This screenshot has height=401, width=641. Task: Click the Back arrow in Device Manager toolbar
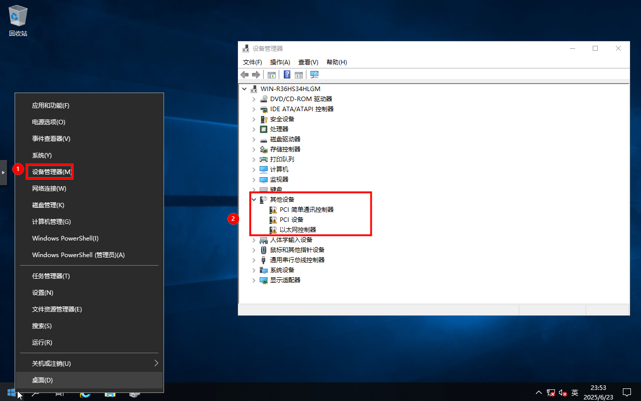[245, 75]
